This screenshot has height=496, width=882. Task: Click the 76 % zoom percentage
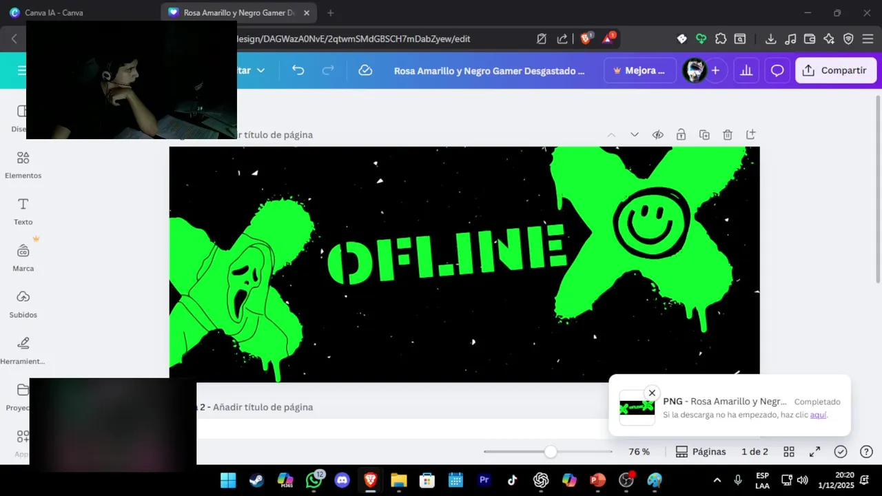click(639, 452)
